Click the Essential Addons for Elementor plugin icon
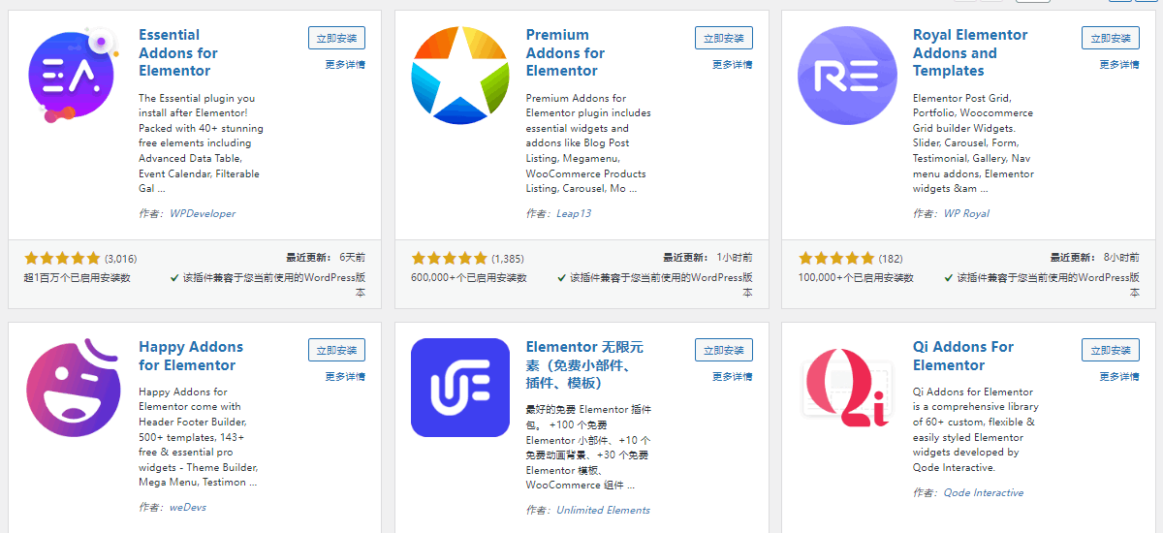Screen dimensions: 1163x533 [x=73, y=76]
